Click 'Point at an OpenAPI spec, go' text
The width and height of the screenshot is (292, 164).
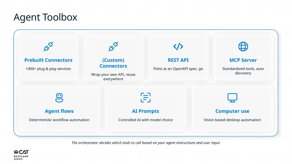pyautogui.click(x=178, y=69)
